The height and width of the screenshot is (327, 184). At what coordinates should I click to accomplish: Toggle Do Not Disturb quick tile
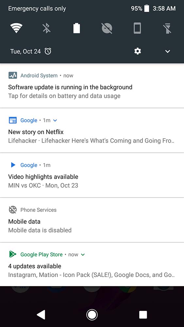[107, 28]
